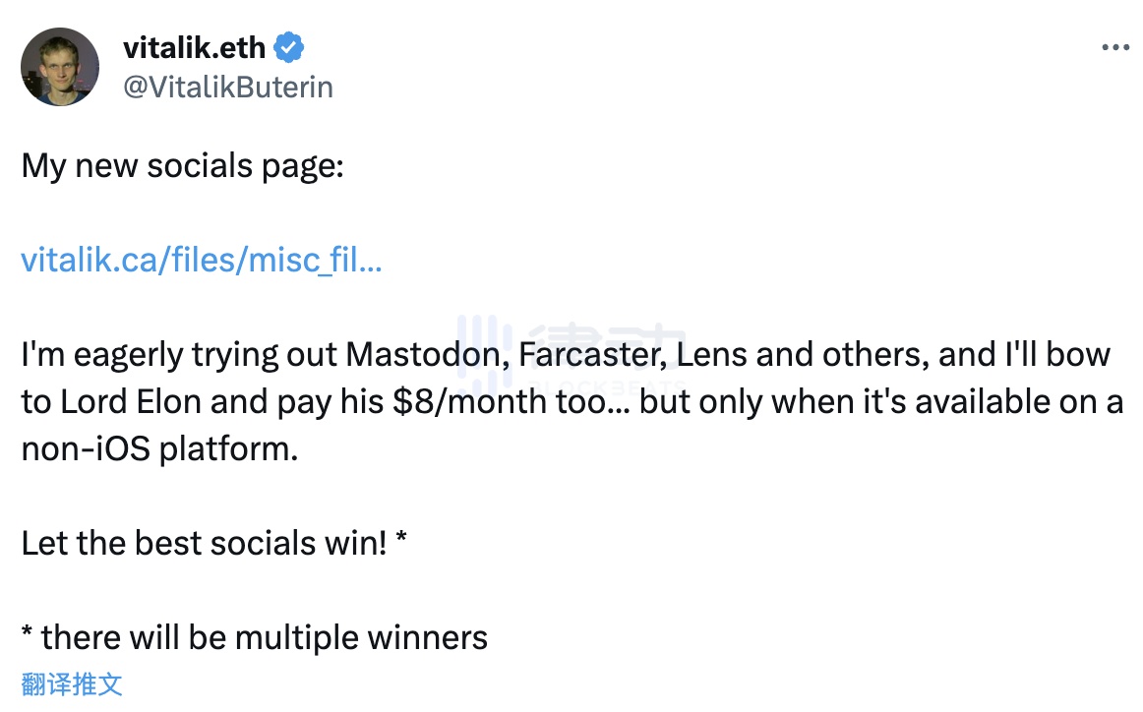The image size is (1143, 712).
Task: Open the vitalik.ca/files link
Action: click(x=201, y=261)
